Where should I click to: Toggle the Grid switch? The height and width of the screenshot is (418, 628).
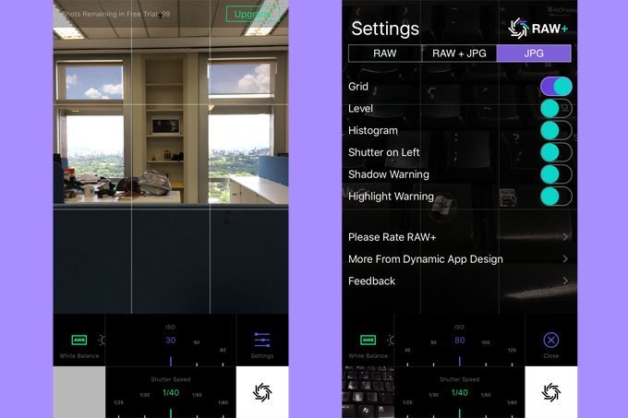(556, 87)
